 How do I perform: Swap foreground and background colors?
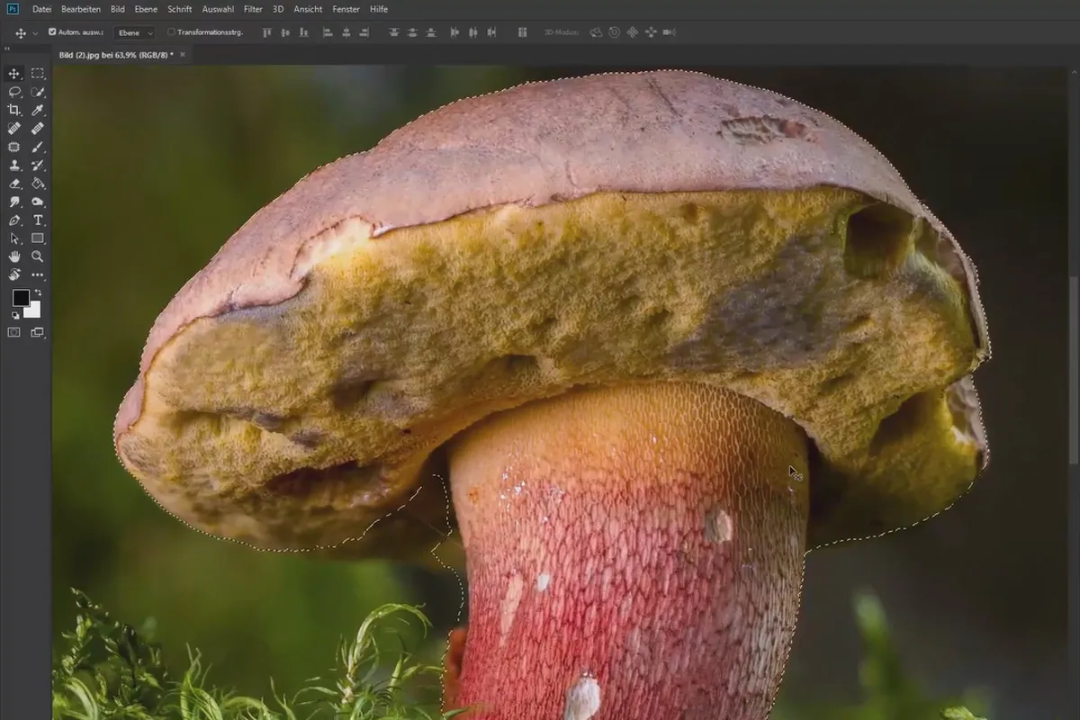click(37, 293)
